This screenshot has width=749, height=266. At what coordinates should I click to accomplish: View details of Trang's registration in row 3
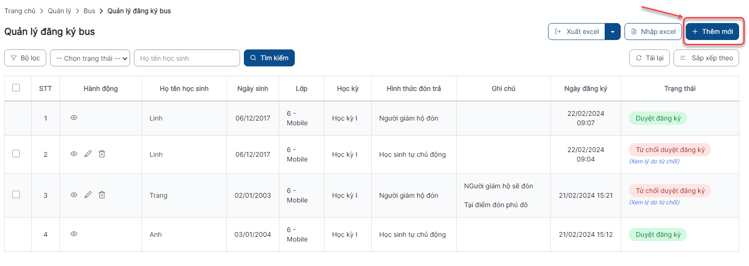tap(74, 195)
